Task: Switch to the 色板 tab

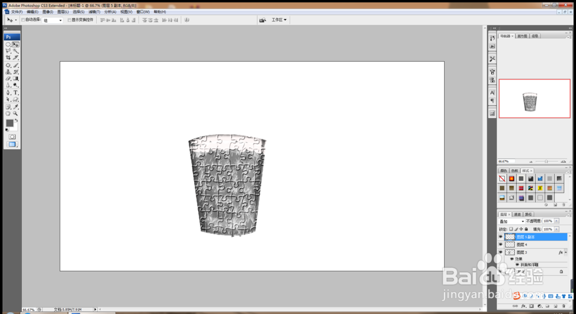Action: [514, 171]
